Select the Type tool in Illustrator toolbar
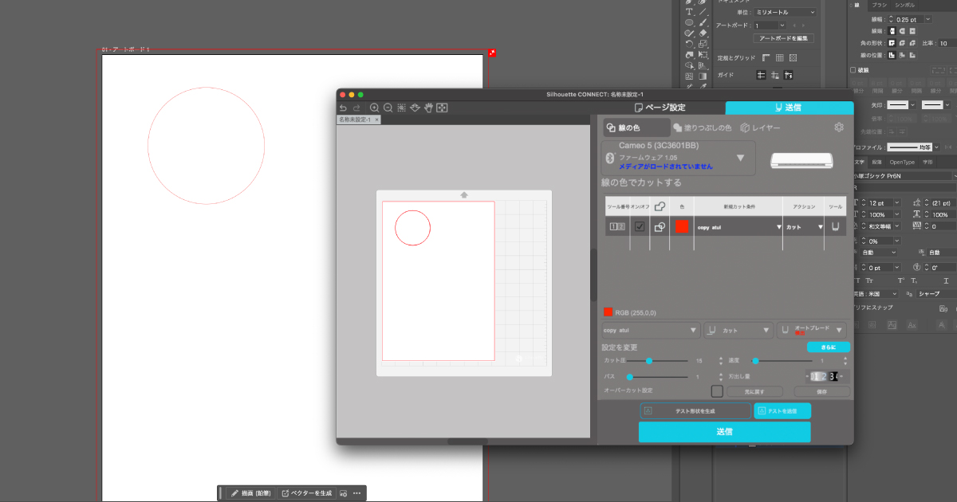Screen dimensions: 957x502 click(x=689, y=12)
